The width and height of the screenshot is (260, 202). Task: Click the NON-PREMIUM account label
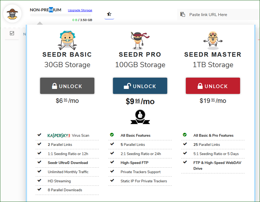pyautogui.click(x=45, y=10)
